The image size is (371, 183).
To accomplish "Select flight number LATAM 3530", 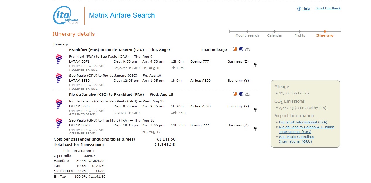I will pos(79,81).
